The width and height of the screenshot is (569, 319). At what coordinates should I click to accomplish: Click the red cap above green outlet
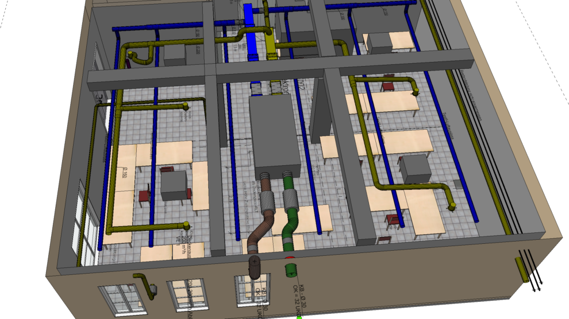pyautogui.click(x=290, y=259)
